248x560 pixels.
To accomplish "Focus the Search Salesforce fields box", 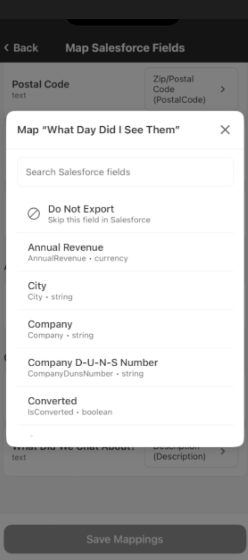I will click(125, 172).
